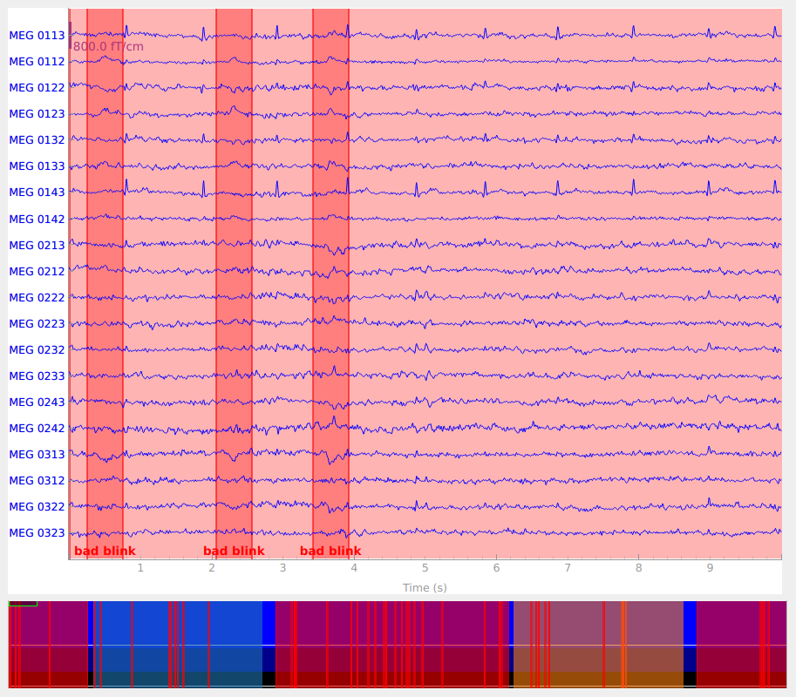Toggle channel label MEG 0143

pos(37,193)
